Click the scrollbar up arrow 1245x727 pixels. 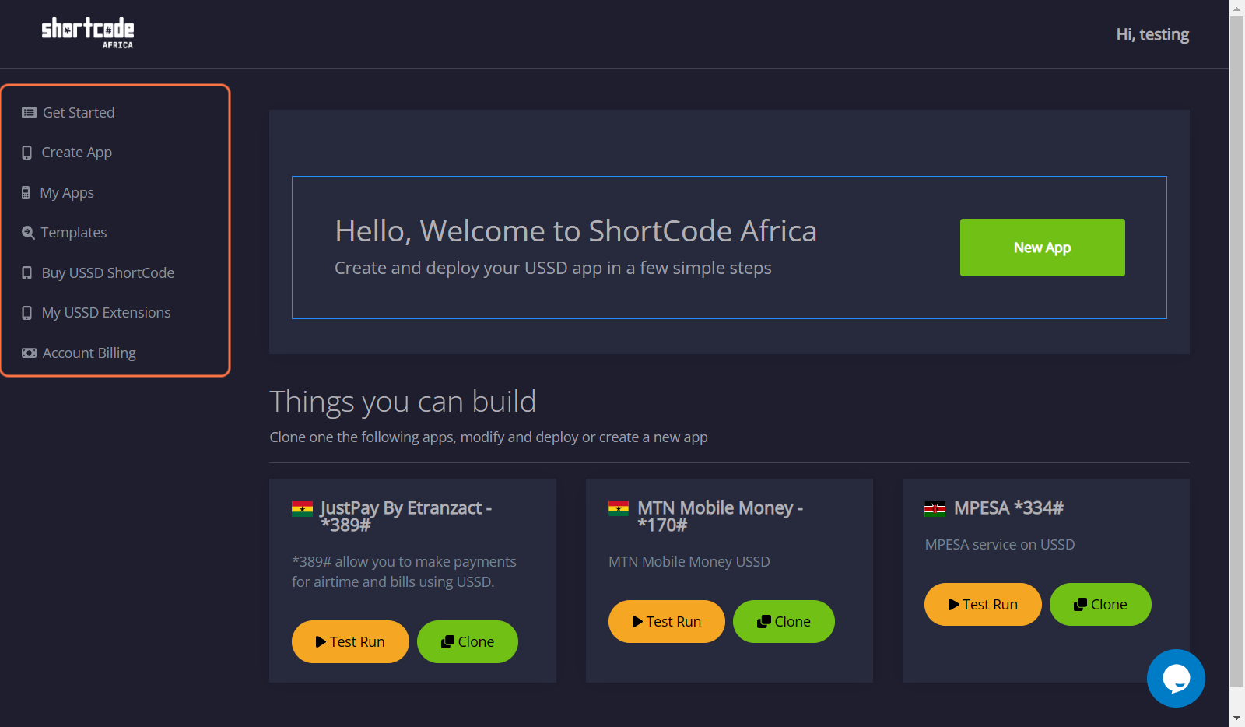[x=1236, y=8]
